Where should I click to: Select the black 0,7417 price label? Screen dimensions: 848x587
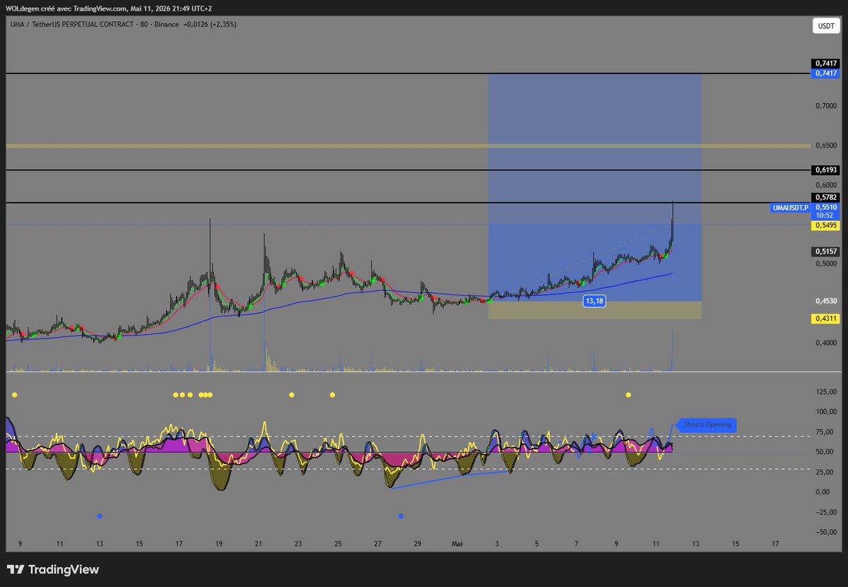tap(826, 64)
